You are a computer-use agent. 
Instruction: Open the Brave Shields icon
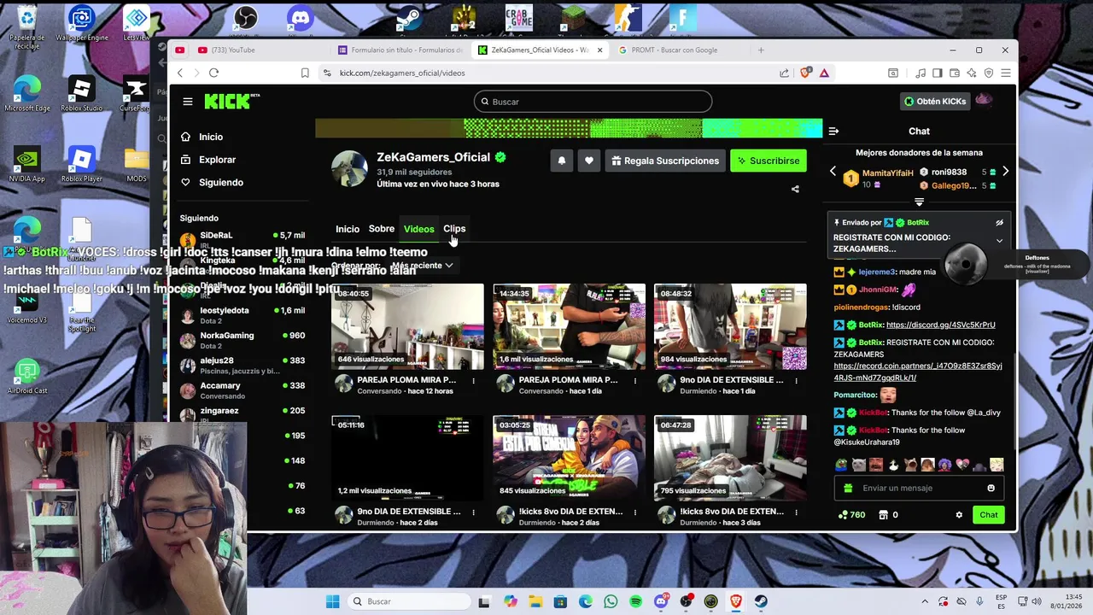(x=805, y=73)
